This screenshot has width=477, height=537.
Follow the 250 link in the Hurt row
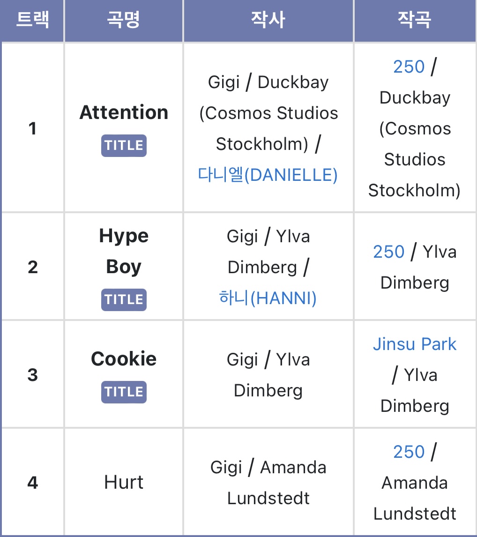409,452
